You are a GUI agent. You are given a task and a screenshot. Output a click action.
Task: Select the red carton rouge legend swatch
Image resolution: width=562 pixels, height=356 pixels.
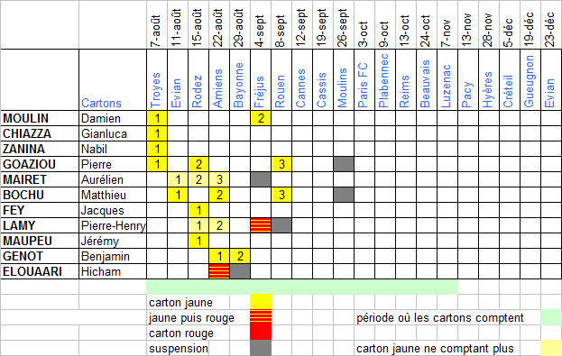click(x=261, y=333)
